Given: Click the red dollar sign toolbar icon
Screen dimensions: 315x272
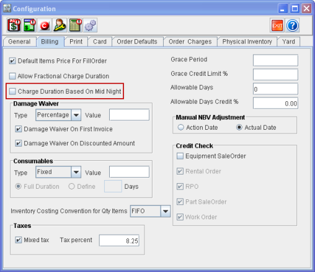Looking at the screenshot, I should 14,25.
